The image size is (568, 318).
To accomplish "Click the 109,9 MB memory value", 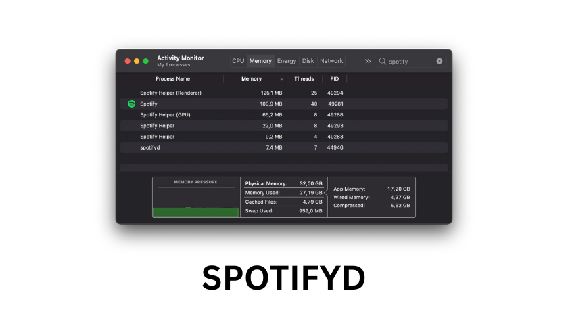I will point(271,104).
